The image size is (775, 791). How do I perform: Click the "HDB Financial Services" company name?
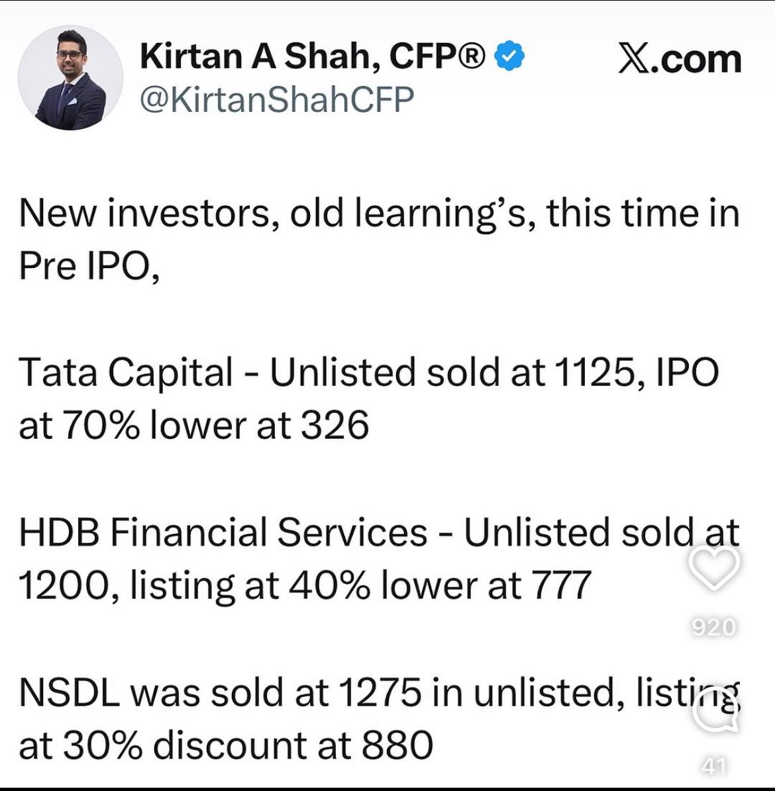223,532
